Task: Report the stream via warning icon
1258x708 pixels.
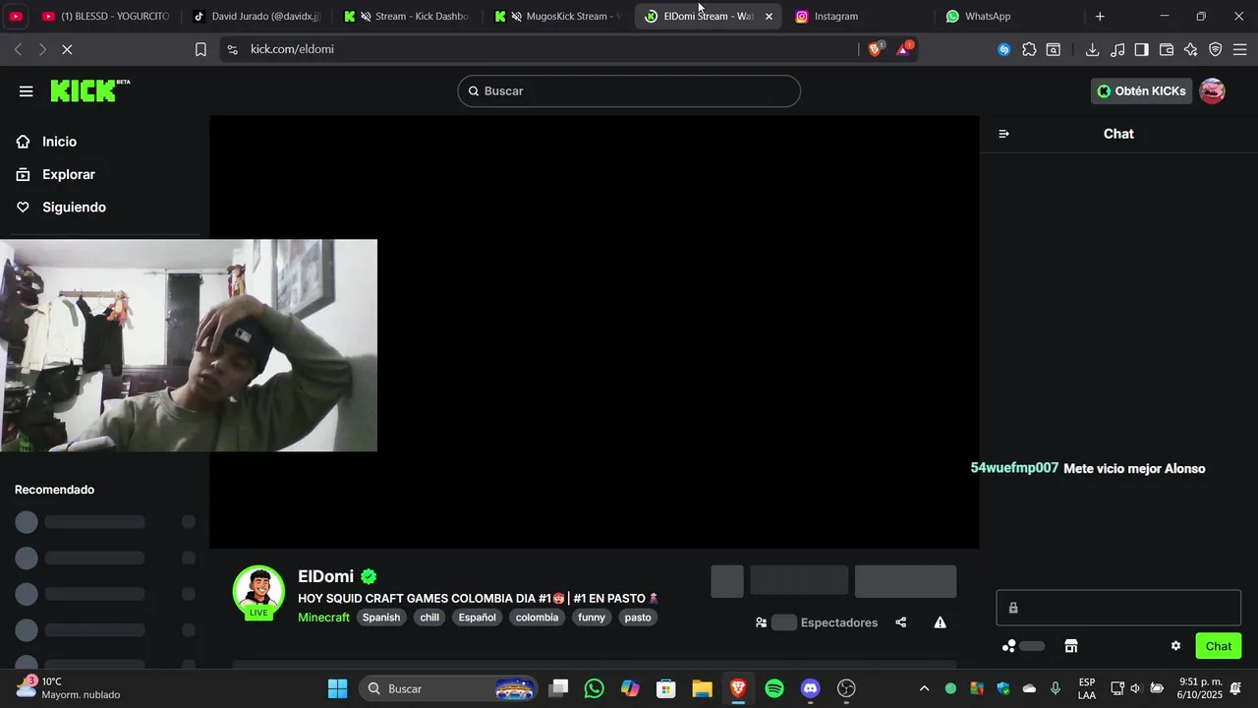Action: [941, 622]
